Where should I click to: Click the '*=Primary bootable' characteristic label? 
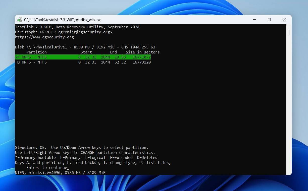(x=35, y=157)
